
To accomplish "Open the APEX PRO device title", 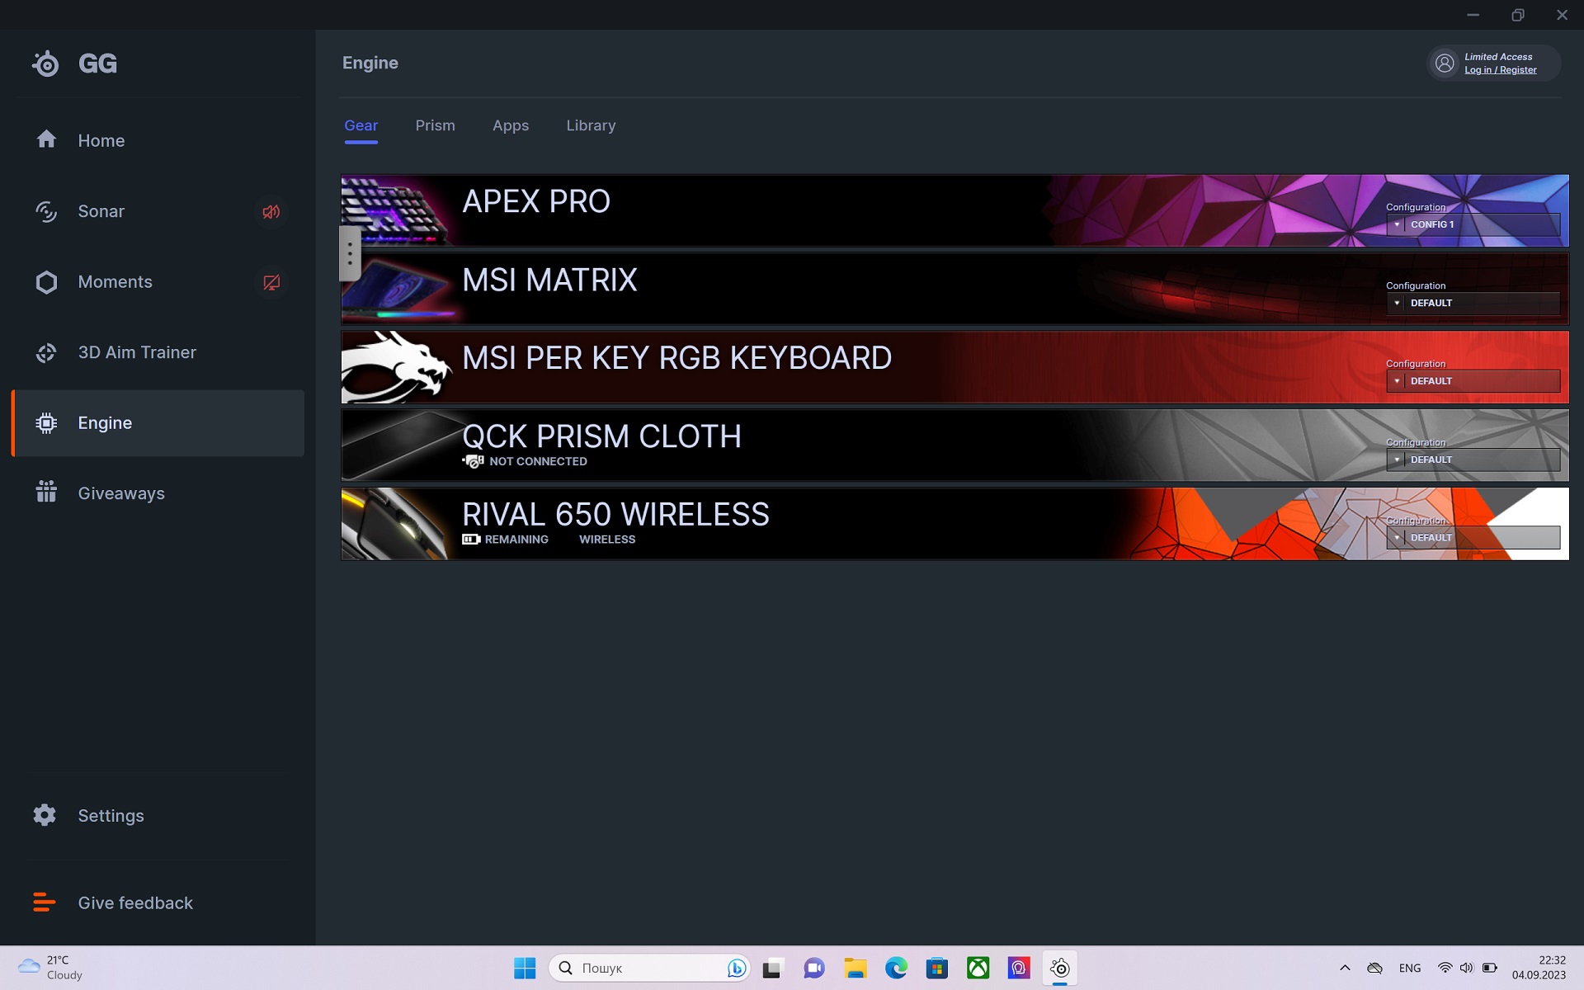I will [x=536, y=201].
